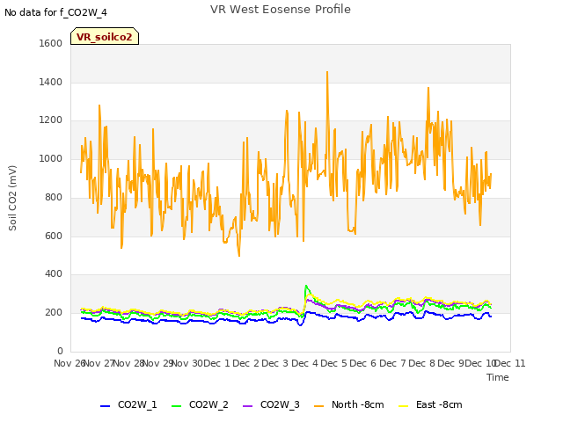Click the Dec 2 x-axis date label

246,363
